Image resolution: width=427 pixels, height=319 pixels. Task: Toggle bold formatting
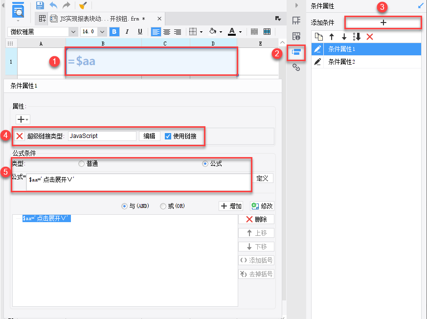coord(114,32)
